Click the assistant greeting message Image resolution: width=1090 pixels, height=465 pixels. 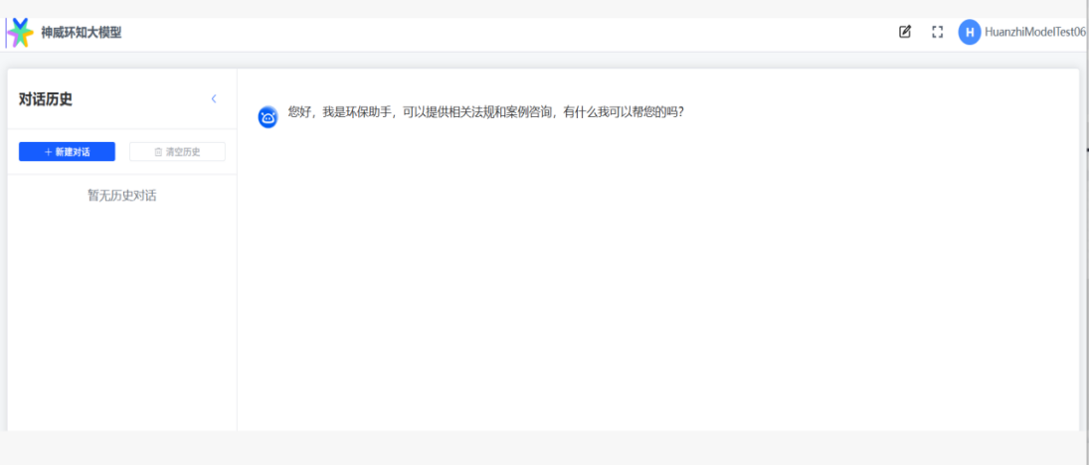486,111
